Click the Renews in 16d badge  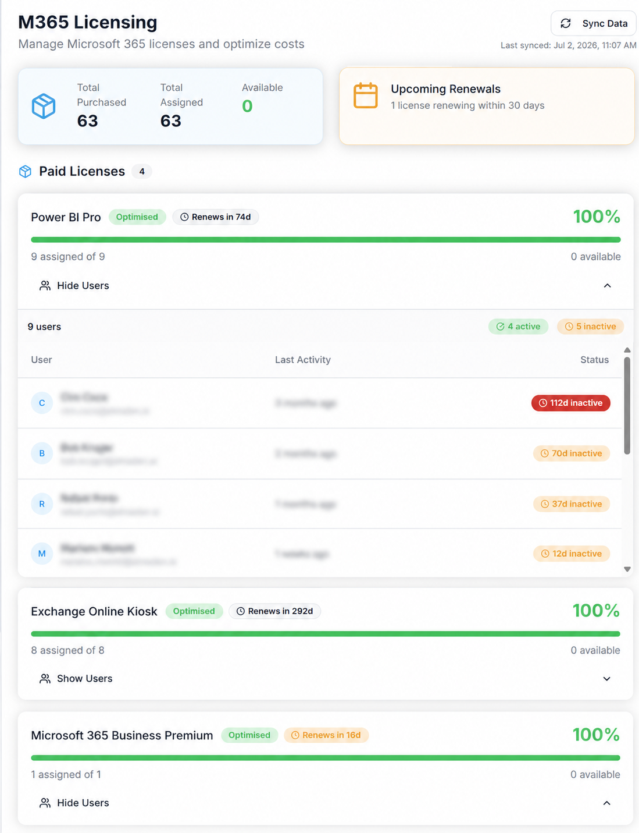(326, 735)
